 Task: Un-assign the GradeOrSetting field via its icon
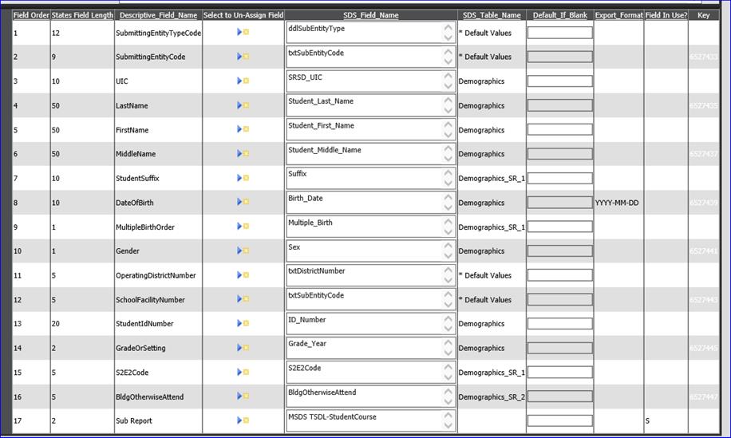tap(243, 348)
